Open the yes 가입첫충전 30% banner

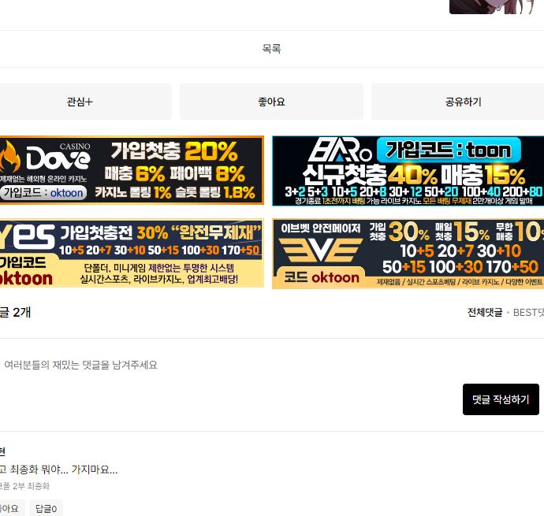point(132,253)
